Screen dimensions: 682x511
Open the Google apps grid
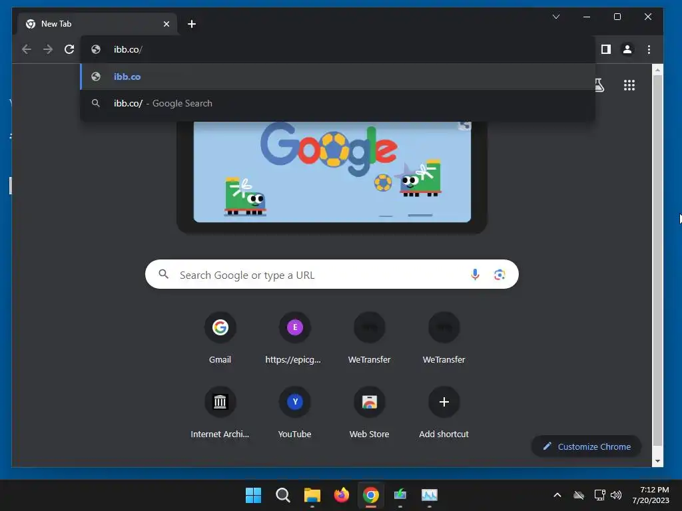pos(629,85)
